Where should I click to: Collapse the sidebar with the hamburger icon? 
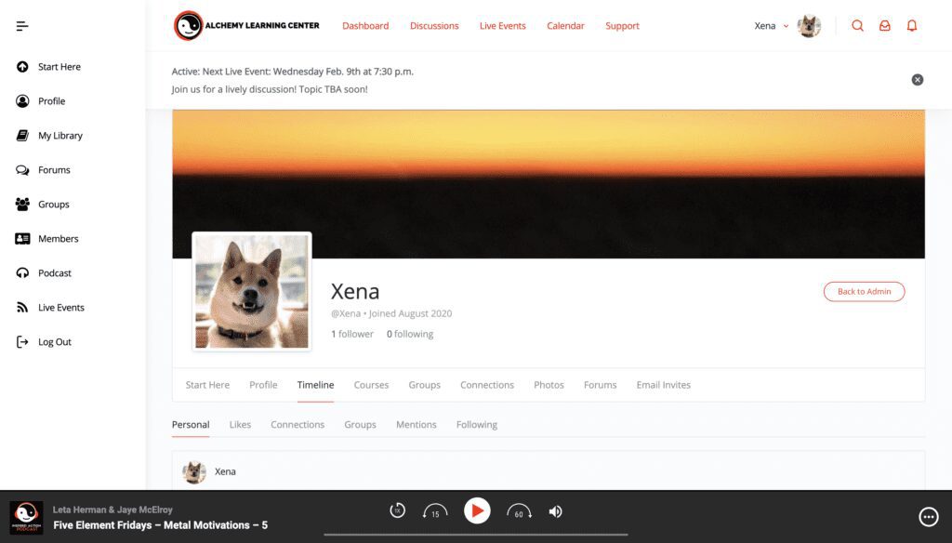tap(22, 26)
